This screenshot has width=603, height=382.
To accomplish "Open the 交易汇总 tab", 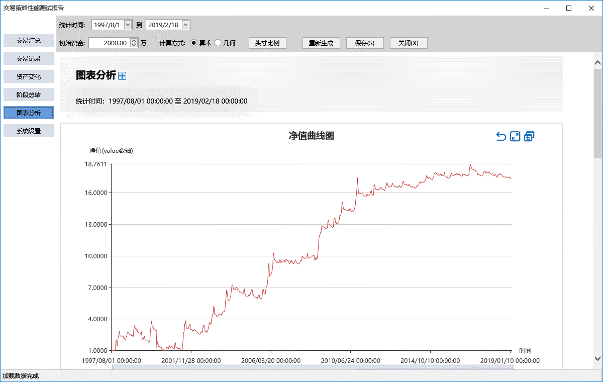I will [29, 40].
